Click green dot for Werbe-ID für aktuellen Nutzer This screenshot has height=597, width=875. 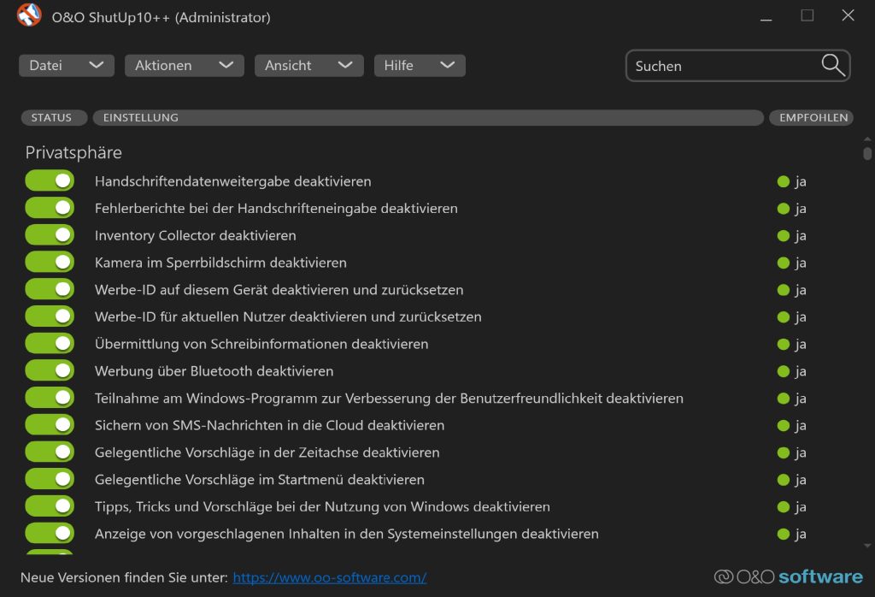click(x=784, y=317)
